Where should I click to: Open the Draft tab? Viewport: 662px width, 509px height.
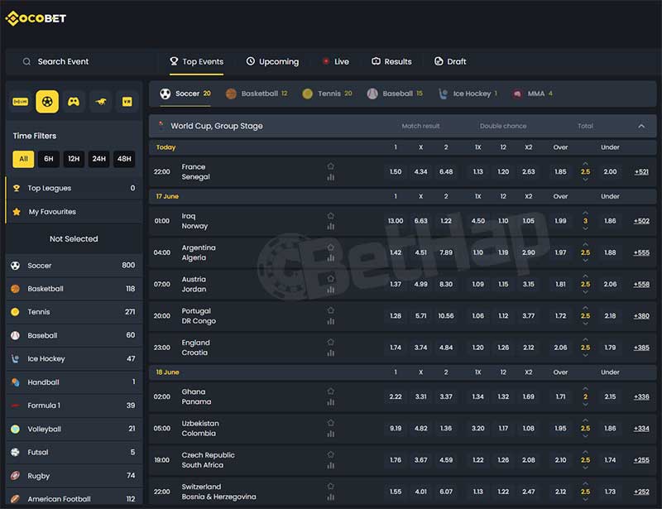(x=450, y=62)
